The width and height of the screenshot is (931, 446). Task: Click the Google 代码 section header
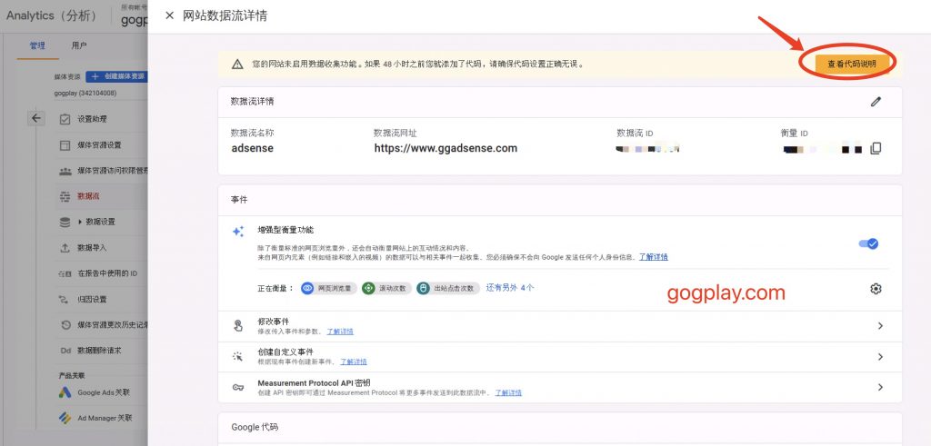[x=255, y=427]
